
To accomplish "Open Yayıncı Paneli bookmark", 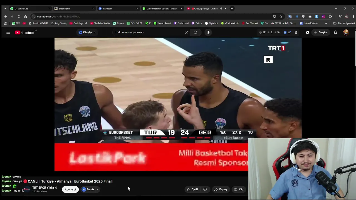I will tap(162, 23).
